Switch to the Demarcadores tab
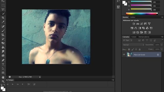164x92 pixels. 144,37
